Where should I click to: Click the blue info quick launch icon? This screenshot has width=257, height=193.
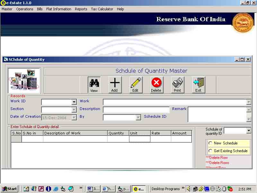click(x=49, y=189)
